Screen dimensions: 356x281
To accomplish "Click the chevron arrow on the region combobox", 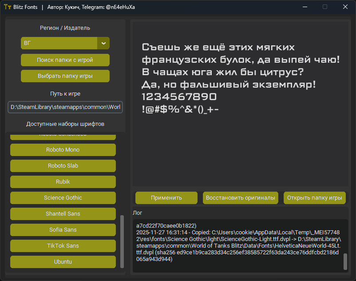I will point(103,43).
